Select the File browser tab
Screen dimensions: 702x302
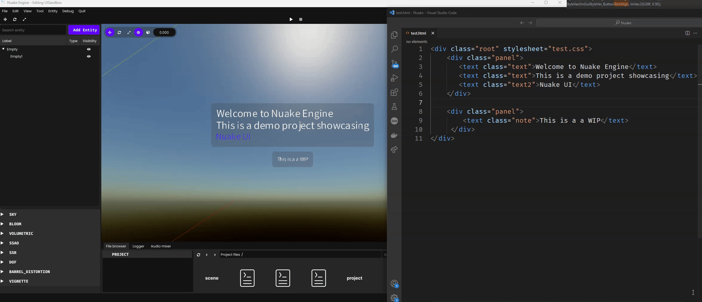116,246
